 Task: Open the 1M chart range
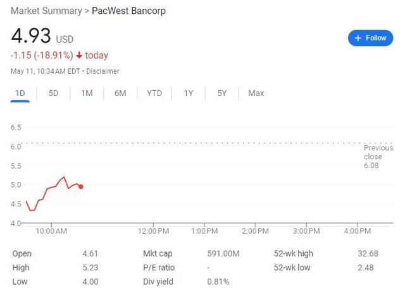(87, 93)
